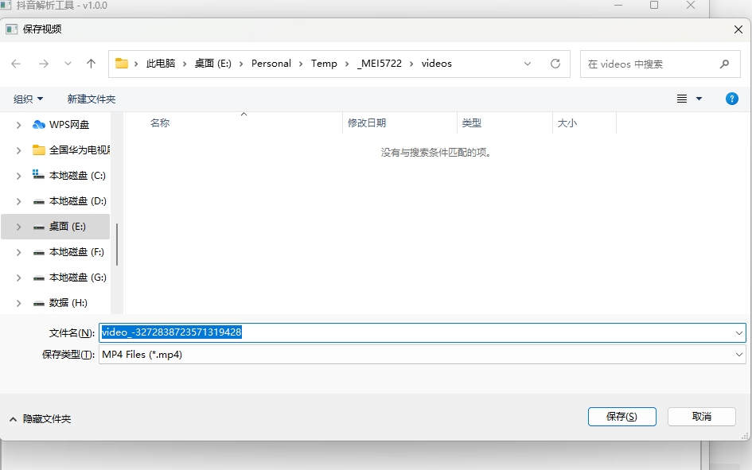The height and width of the screenshot is (470, 752).
Task: Sort files by 修改日期 column header
Action: click(367, 123)
